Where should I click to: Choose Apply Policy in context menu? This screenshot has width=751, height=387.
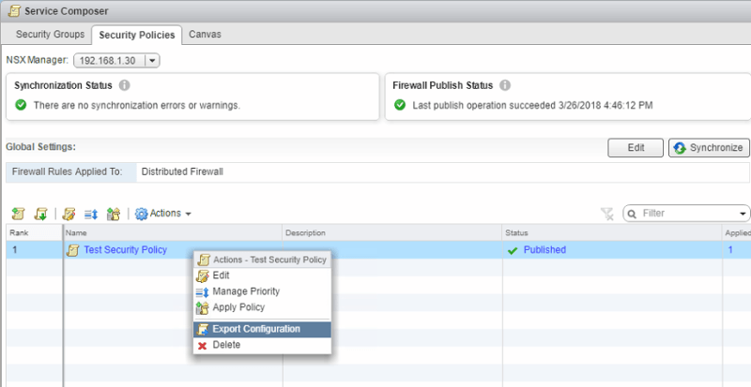point(238,307)
